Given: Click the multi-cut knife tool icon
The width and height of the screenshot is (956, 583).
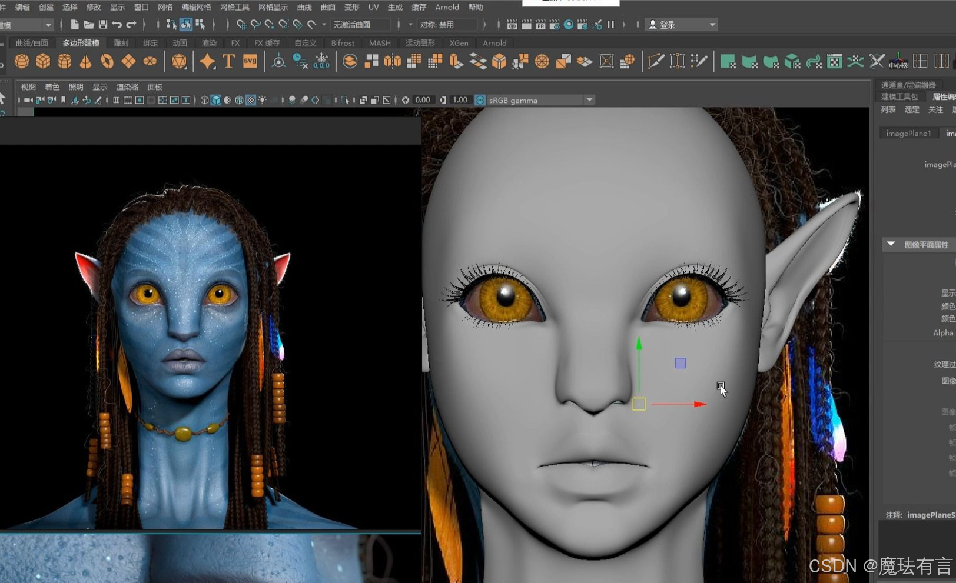Looking at the screenshot, I should coord(656,61).
